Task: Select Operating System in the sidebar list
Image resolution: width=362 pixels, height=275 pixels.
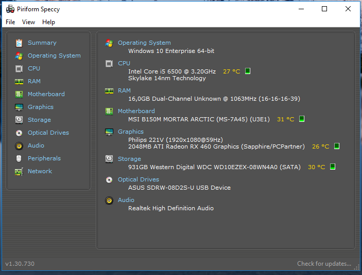Action: tap(54, 56)
